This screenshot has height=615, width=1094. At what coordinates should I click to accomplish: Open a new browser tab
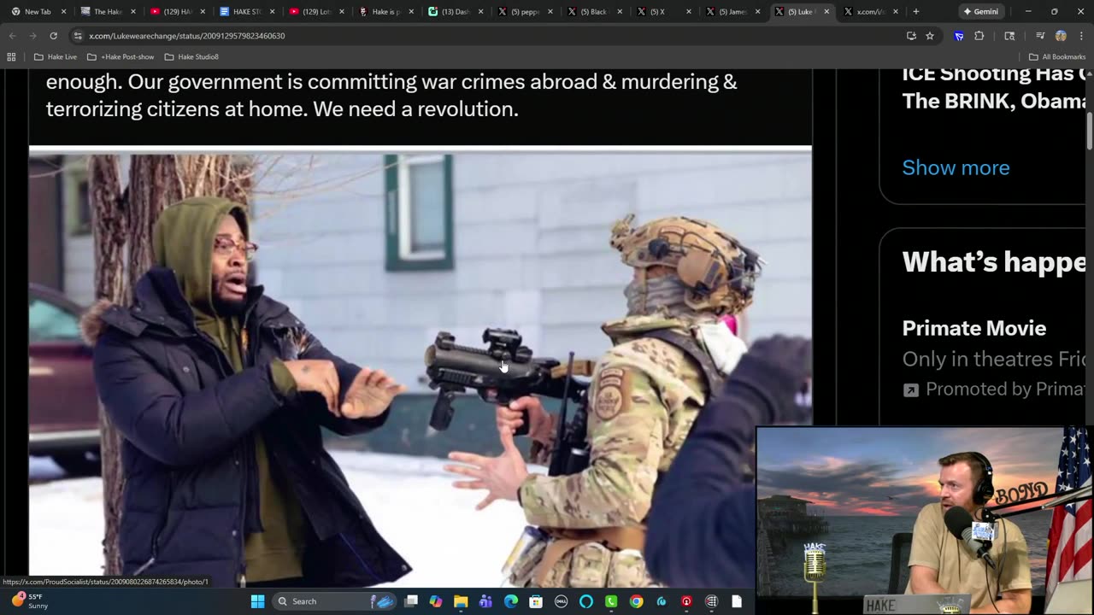[x=916, y=12]
